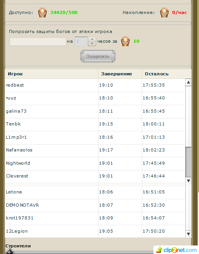
Task: Click the upper list scrollbar thumb
Action: (188, 162)
